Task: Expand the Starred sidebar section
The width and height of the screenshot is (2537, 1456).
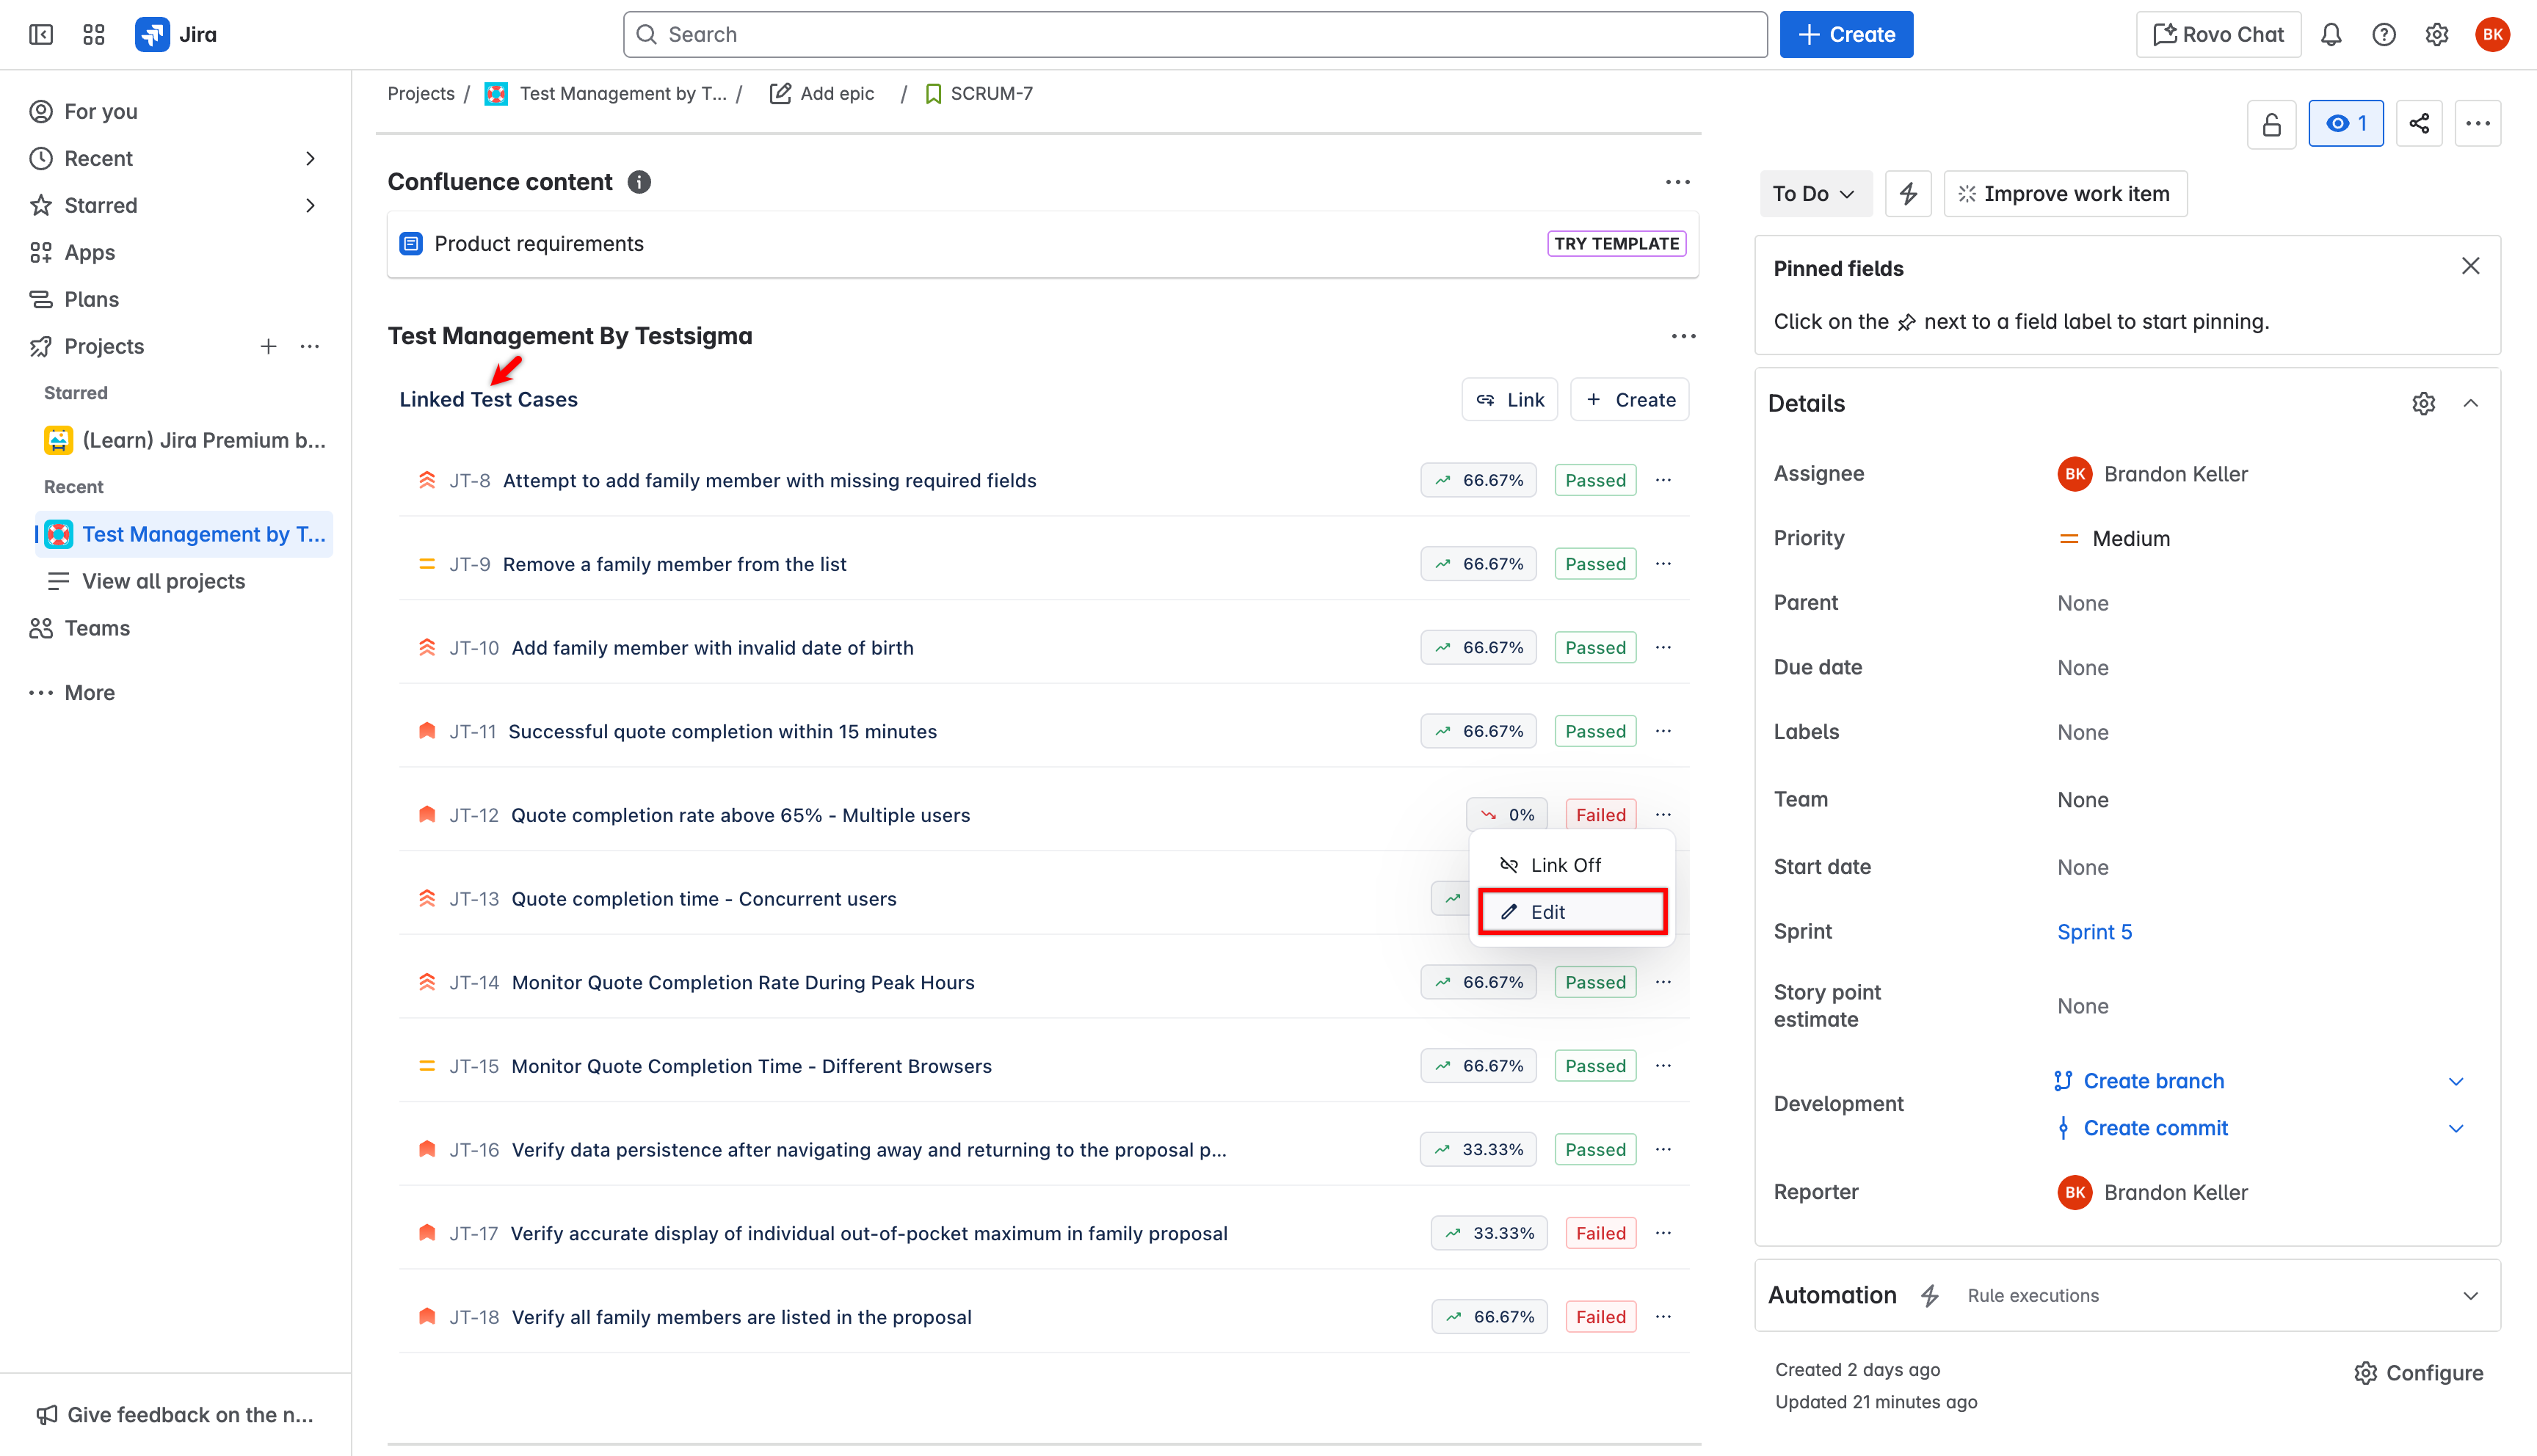Action: (x=310, y=206)
